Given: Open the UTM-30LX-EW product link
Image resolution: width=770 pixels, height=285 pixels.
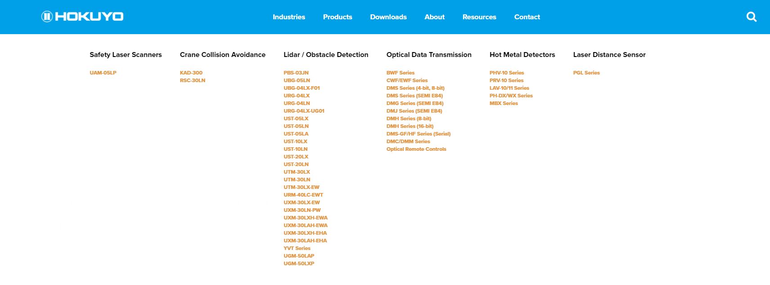Looking at the screenshot, I should (302, 187).
